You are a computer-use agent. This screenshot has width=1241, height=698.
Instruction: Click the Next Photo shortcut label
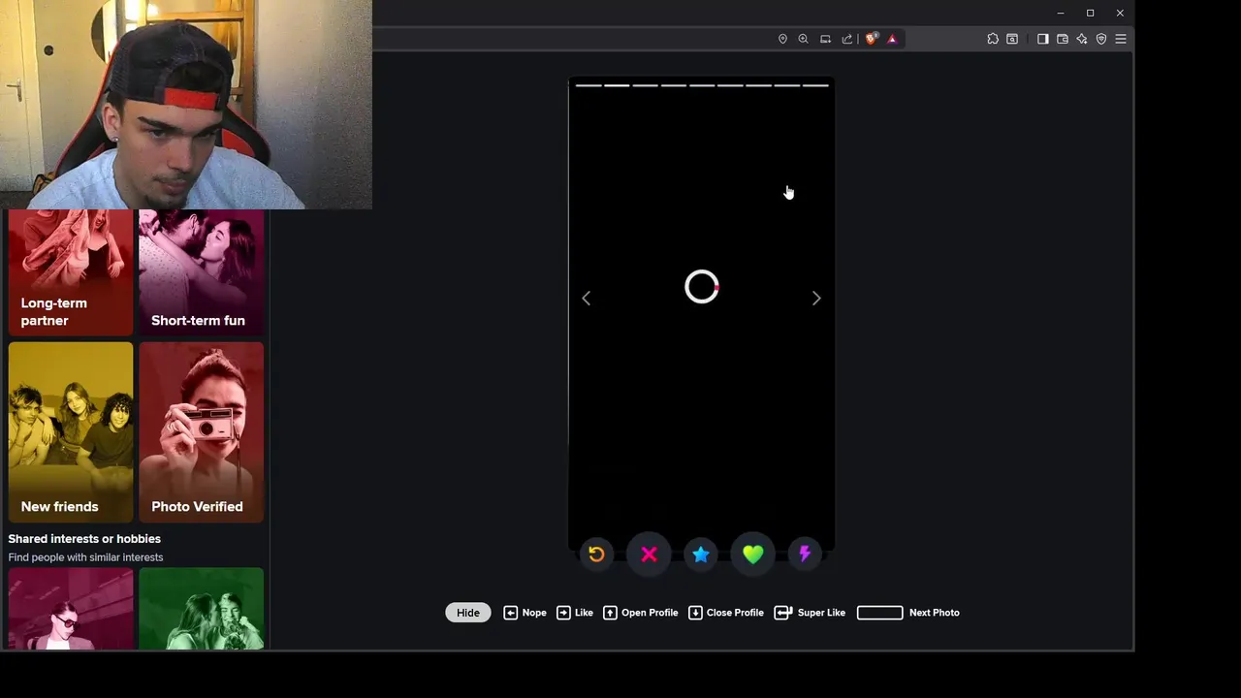935,613
